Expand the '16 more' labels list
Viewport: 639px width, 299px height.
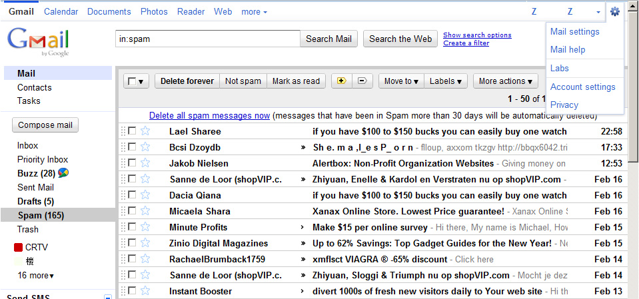(x=35, y=276)
